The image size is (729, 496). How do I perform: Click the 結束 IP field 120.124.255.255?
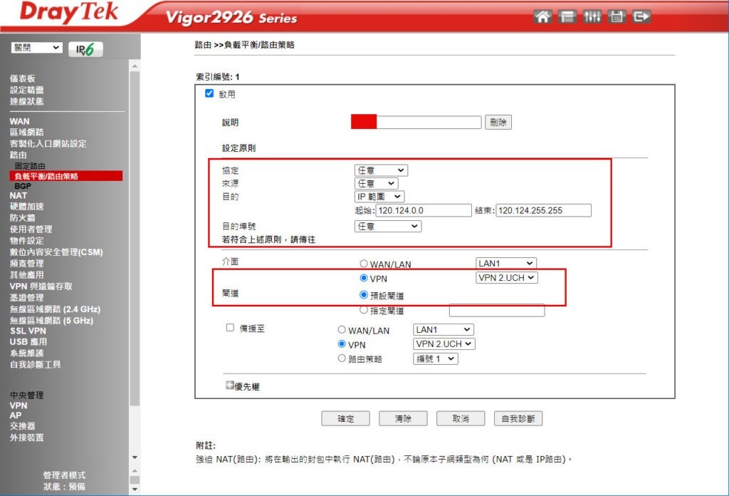pos(543,210)
